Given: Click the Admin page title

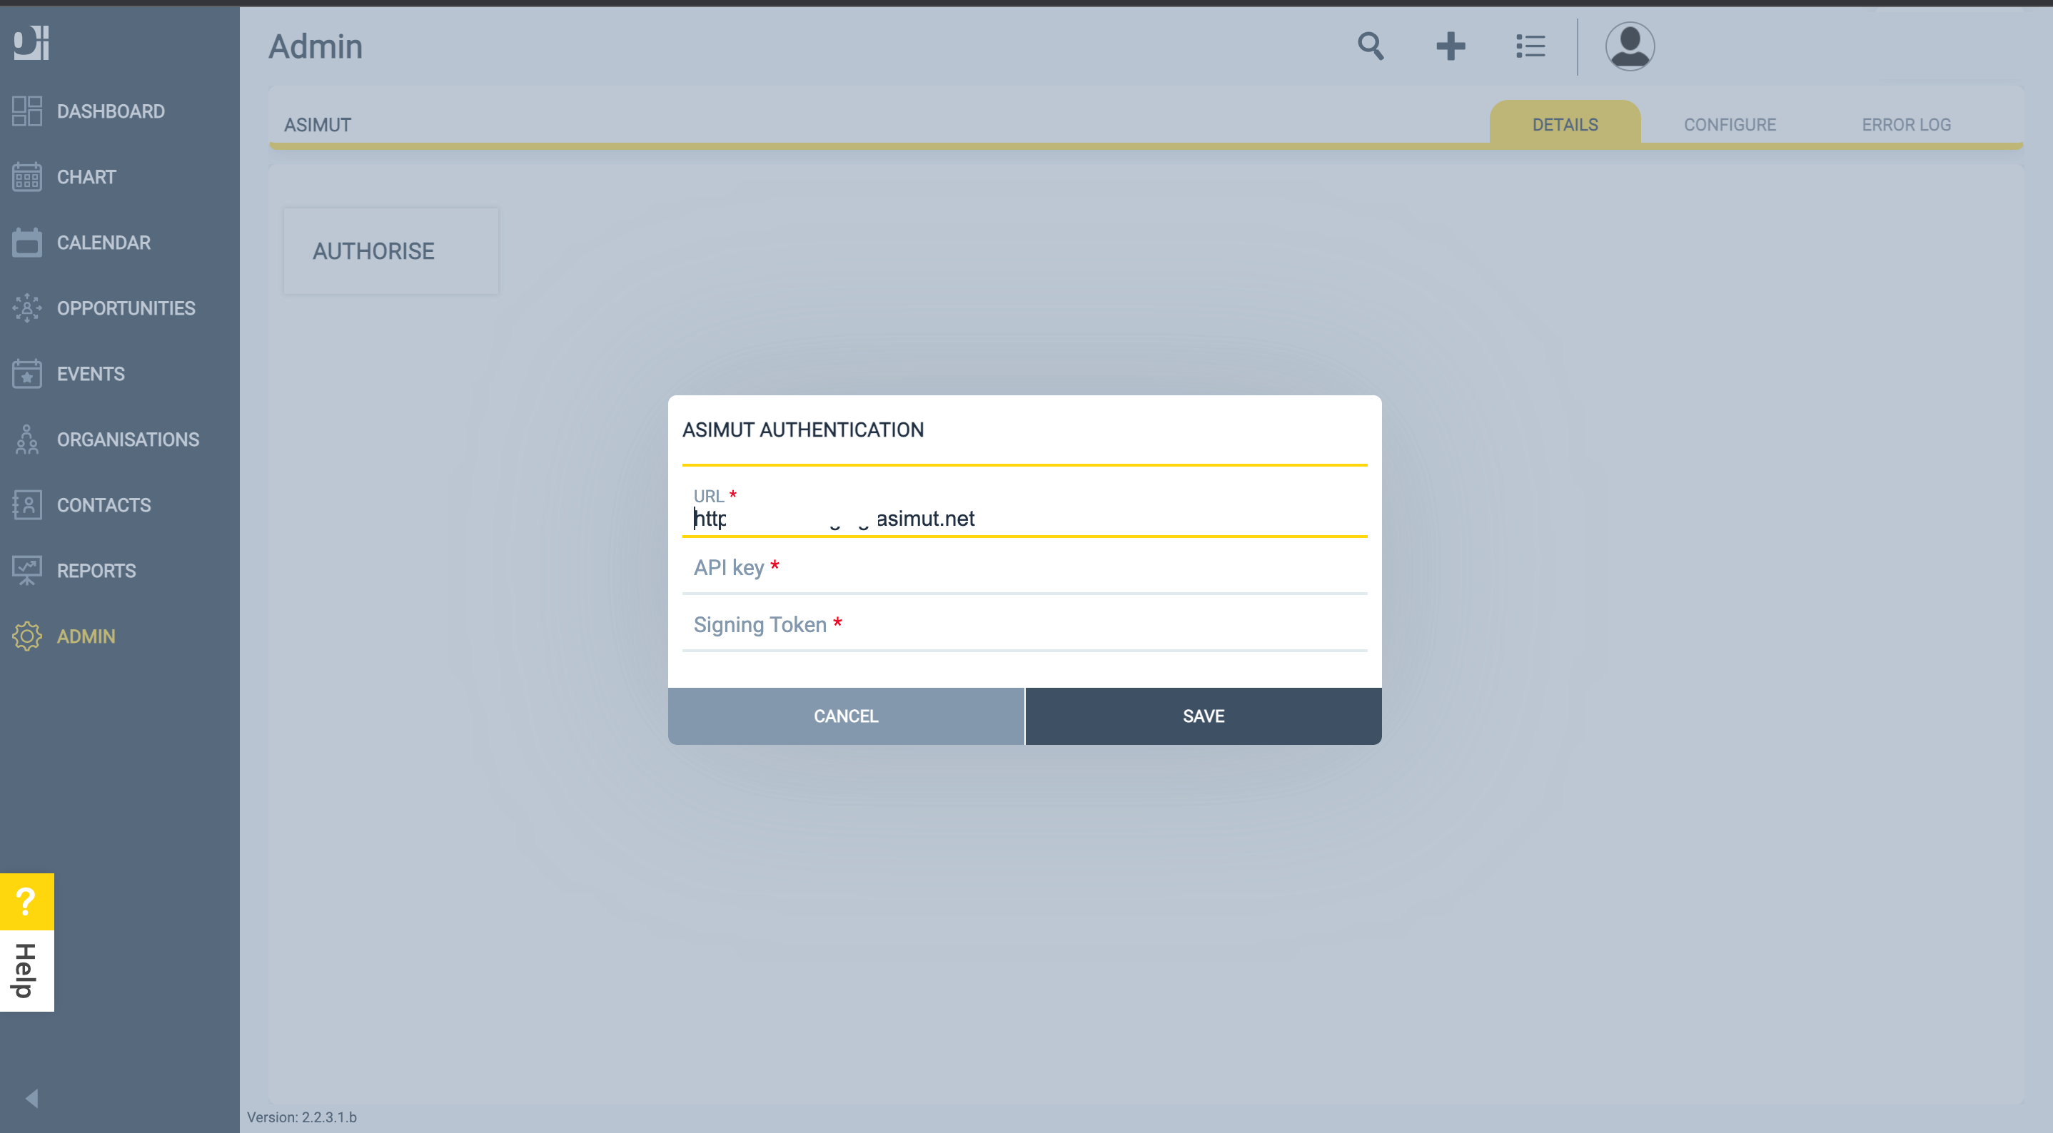Looking at the screenshot, I should pyautogui.click(x=316, y=46).
